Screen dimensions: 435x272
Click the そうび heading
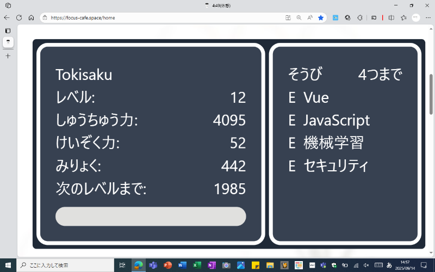coord(305,75)
